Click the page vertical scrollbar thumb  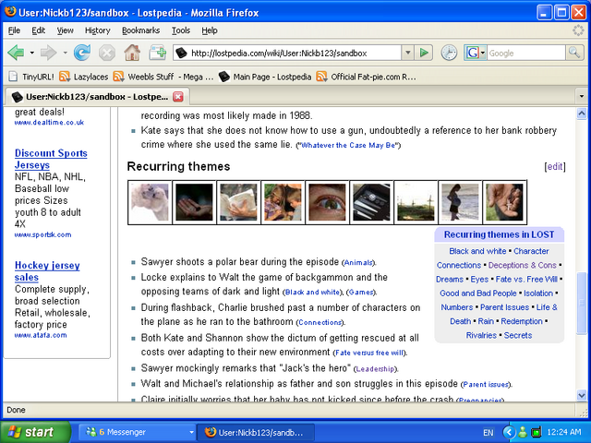tap(582, 303)
